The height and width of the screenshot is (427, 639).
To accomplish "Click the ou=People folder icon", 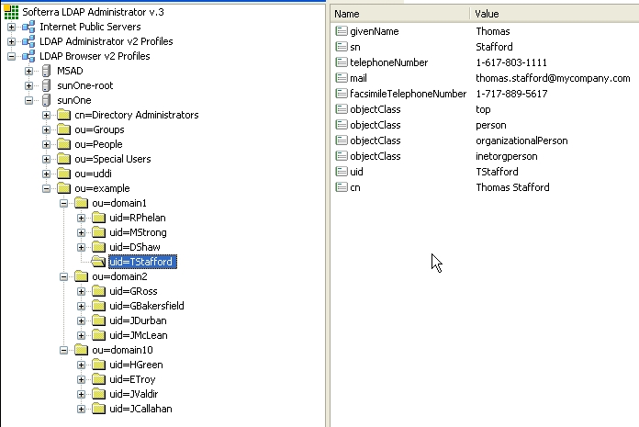I will [63, 144].
